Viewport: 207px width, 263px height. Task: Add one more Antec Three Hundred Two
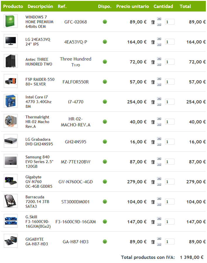(x=159, y=58)
